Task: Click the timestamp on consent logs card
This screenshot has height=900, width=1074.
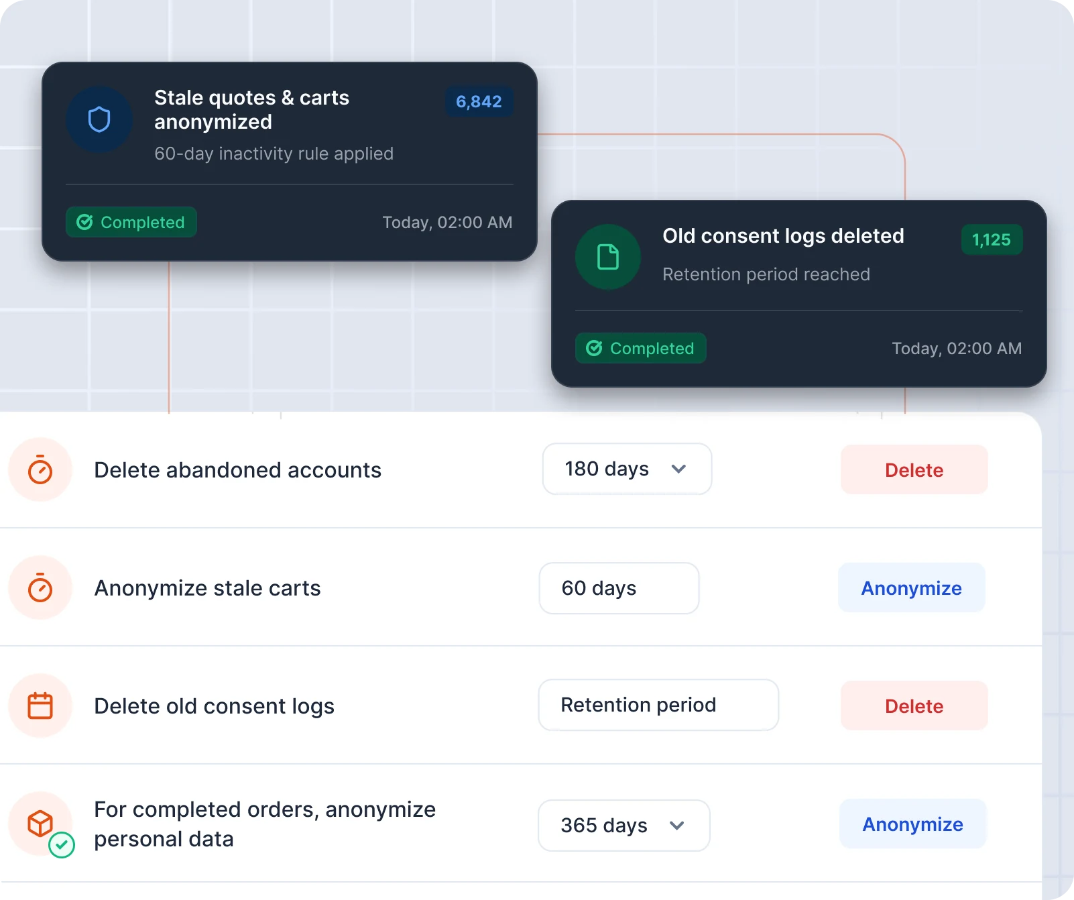Action: [957, 349]
